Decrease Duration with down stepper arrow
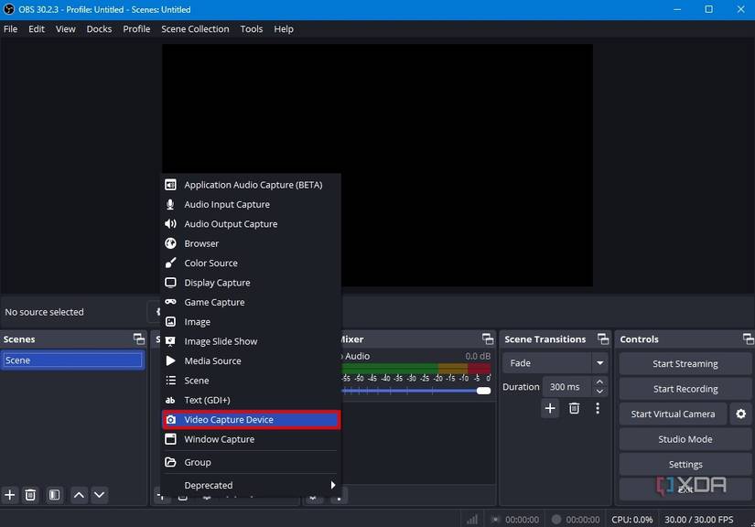Image resolution: width=755 pixels, height=527 pixels. click(x=599, y=392)
